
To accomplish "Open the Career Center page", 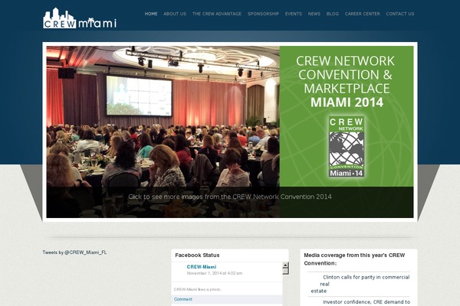I will 363,14.
